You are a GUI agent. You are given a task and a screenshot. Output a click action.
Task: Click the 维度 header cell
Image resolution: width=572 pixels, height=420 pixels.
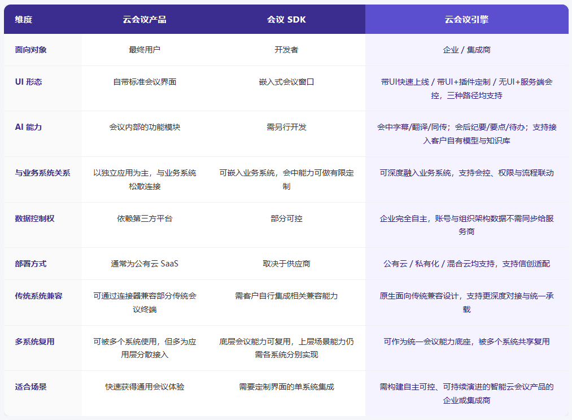(23, 19)
